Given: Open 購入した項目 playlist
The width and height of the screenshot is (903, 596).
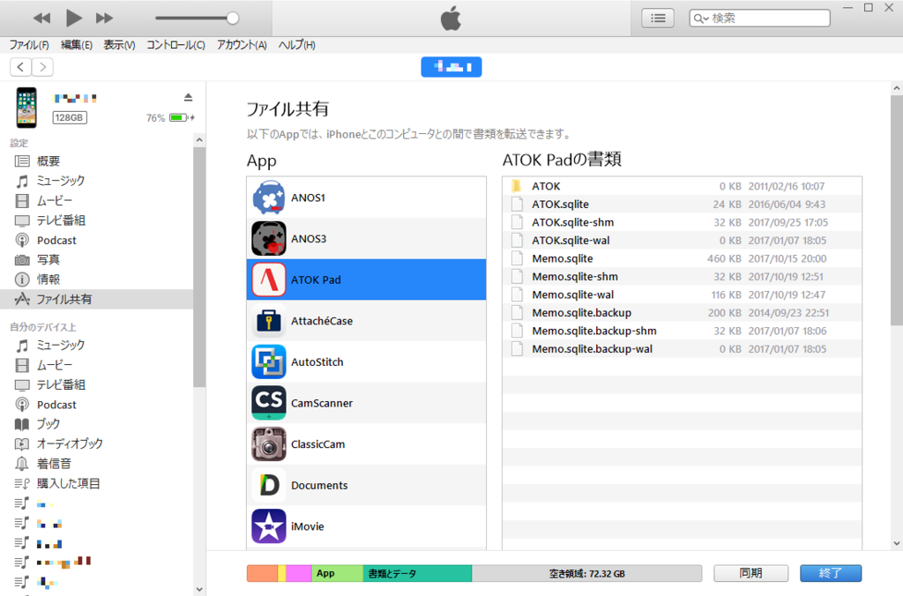Looking at the screenshot, I should tap(97, 484).
